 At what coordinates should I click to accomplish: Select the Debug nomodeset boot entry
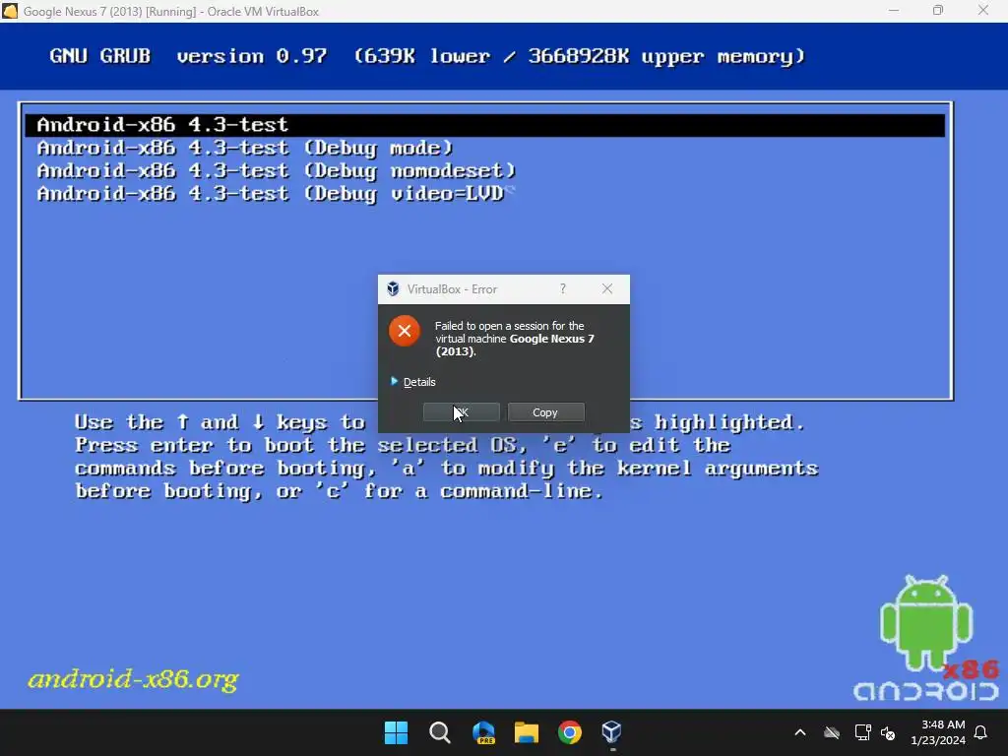tap(277, 171)
